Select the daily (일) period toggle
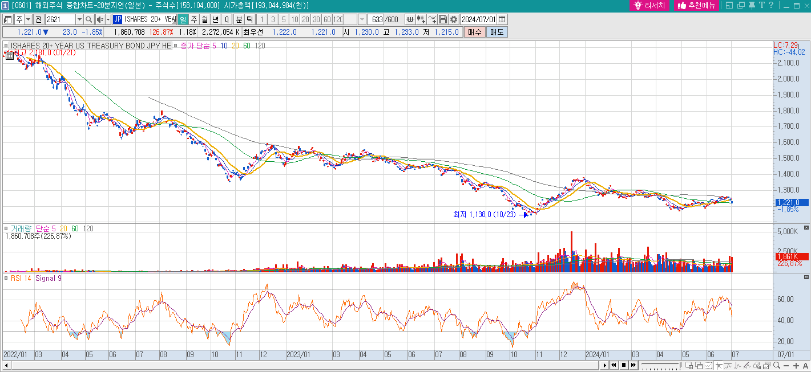The image size is (811, 372). (183, 19)
